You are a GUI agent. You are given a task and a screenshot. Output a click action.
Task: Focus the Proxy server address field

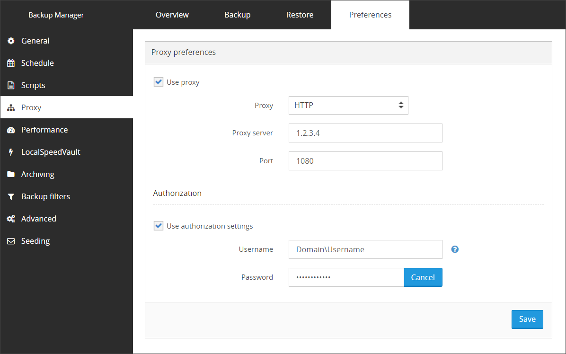click(365, 133)
